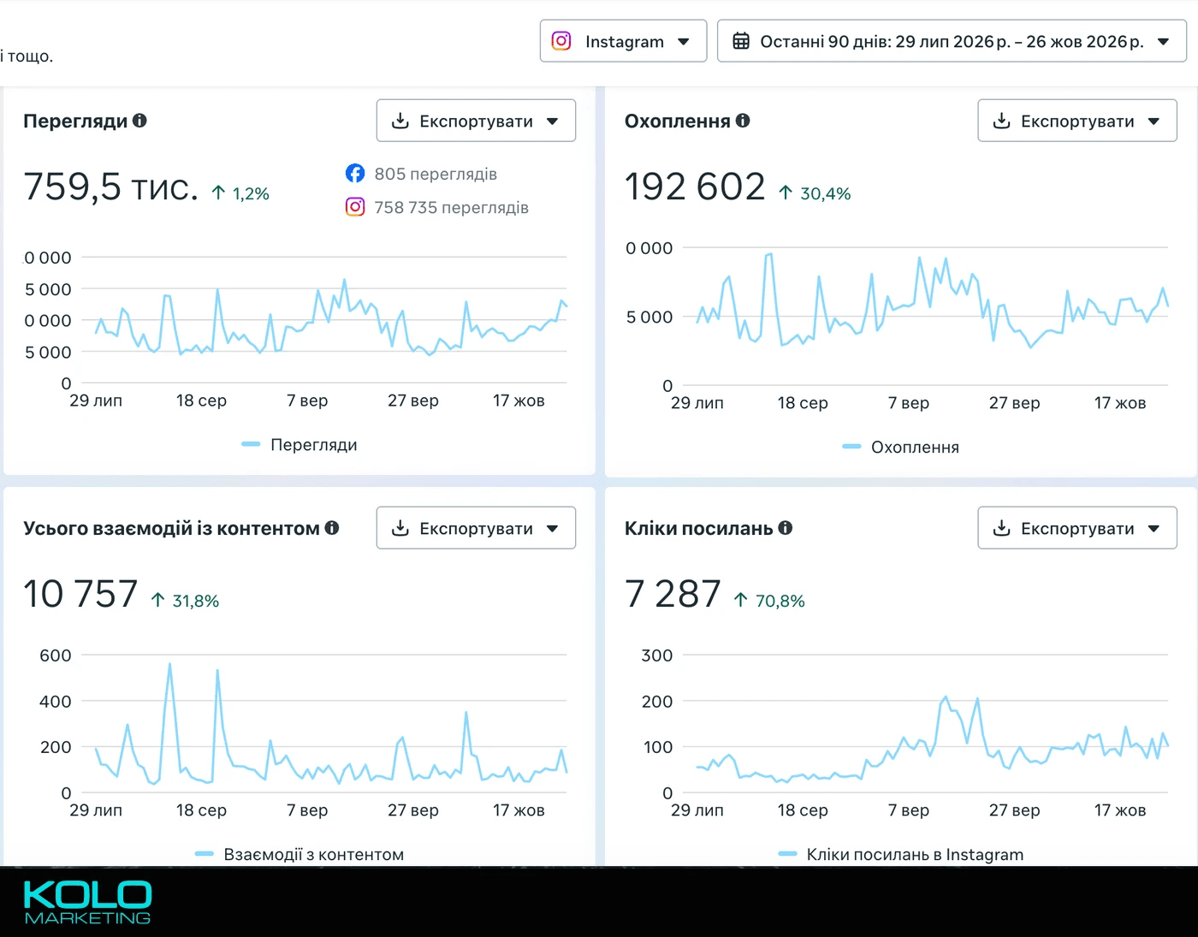Open the Instagram platform dropdown
The height and width of the screenshot is (937, 1198).
pyautogui.click(x=623, y=41)
